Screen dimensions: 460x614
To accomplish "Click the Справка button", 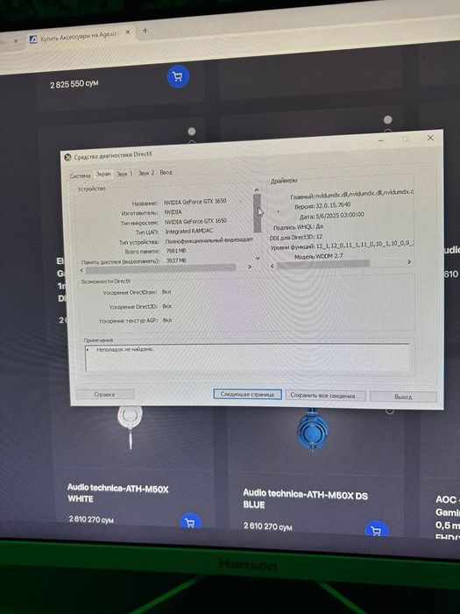I will coord(104,395).
